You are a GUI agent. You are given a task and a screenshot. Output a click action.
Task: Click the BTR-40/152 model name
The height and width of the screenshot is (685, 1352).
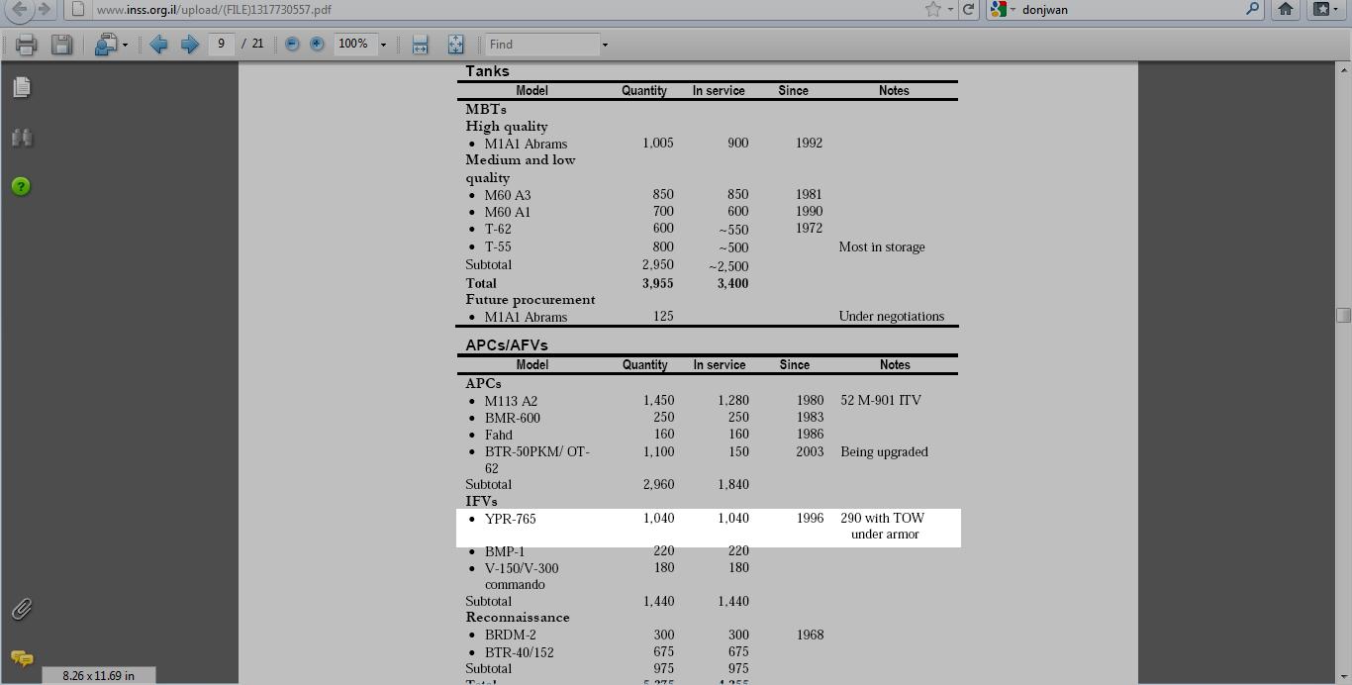point(520,652)
